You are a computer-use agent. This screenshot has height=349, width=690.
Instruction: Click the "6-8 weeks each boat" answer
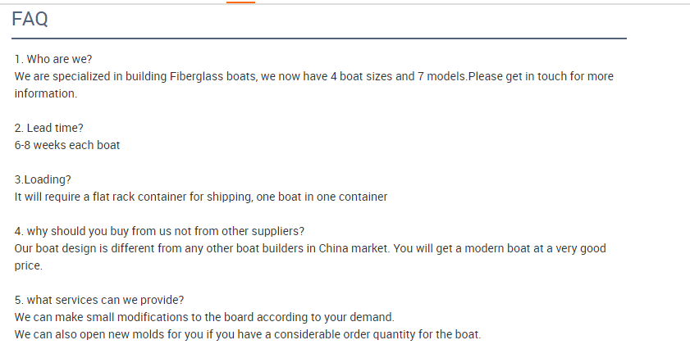tap(67, 145)
